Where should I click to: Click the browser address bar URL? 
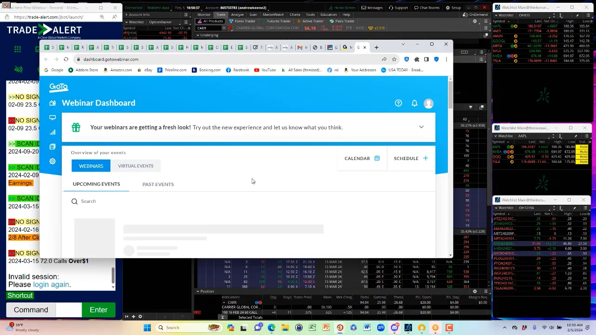tap(111, 59)
